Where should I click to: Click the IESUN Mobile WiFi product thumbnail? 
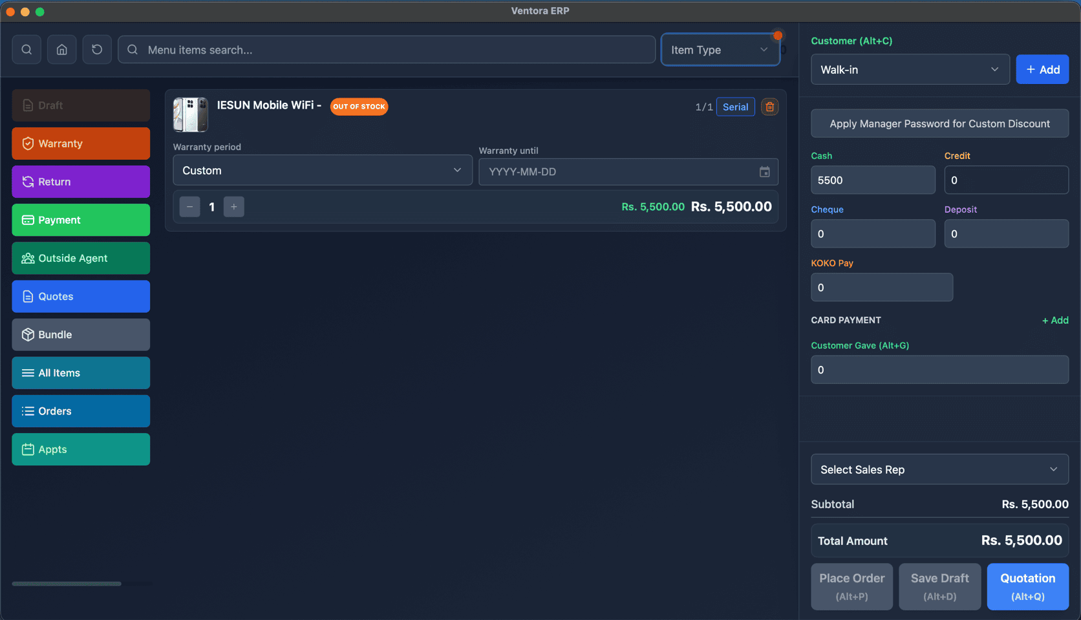(191, 114)
